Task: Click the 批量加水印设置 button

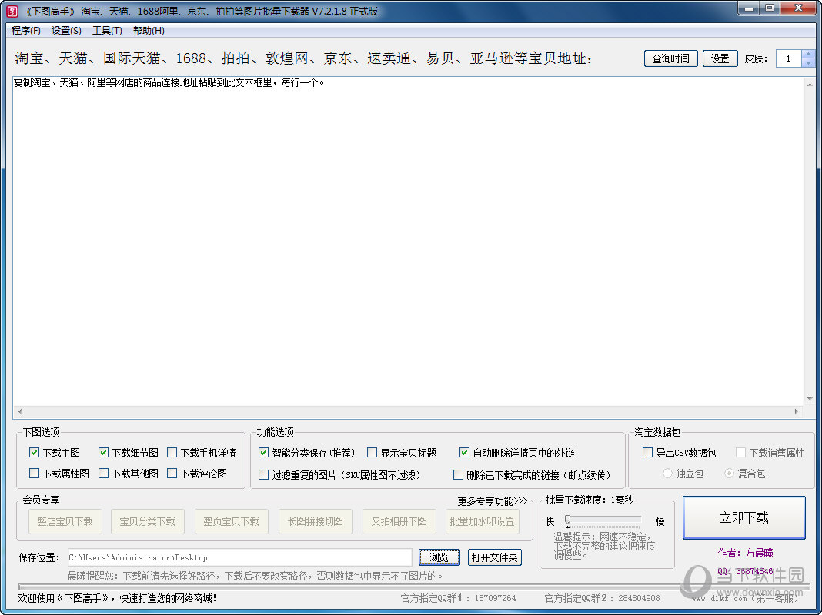Action: coord(483,521)
